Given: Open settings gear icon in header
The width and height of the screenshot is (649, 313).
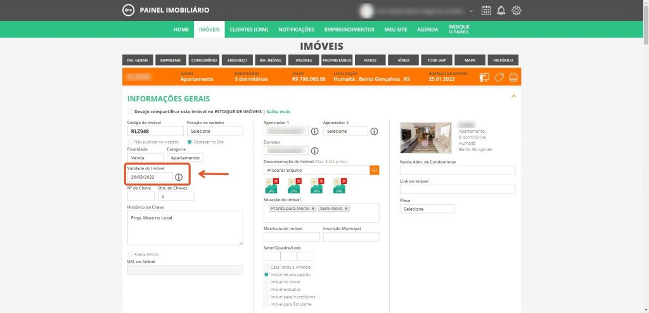Looking at the screenshot, I should pyautogui.click(x=517, y=10).
